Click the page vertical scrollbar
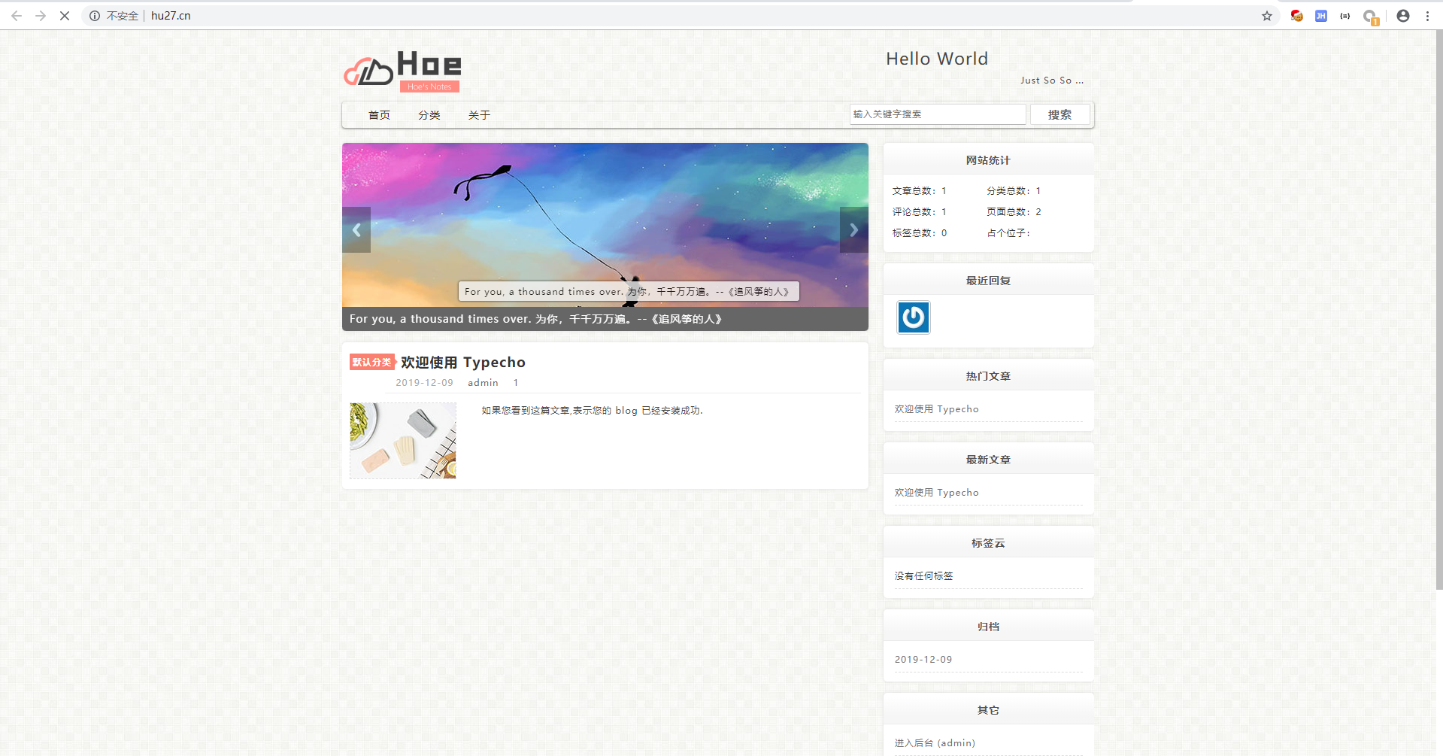Screen dimensions: 1443x756 (1438, 301)
